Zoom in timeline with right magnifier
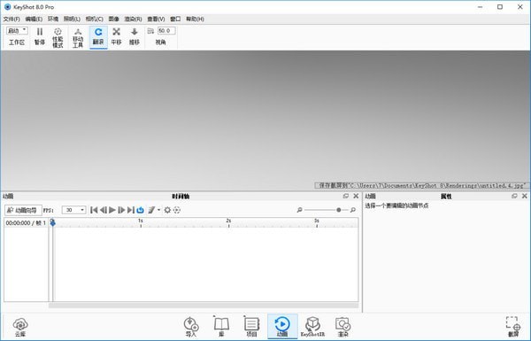This screenshot has height=341, width=531. [x=353, y=210]
